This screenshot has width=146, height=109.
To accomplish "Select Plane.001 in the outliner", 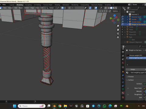I will 133,32.
